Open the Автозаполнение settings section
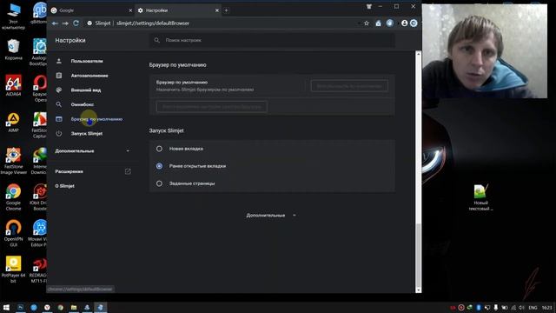Screen dimensions: 556x313 point(89,76)
